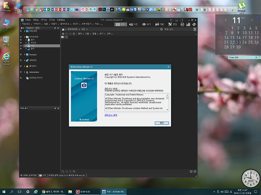Click the Up-folder arrow in file list toolbar

(74, 34)
